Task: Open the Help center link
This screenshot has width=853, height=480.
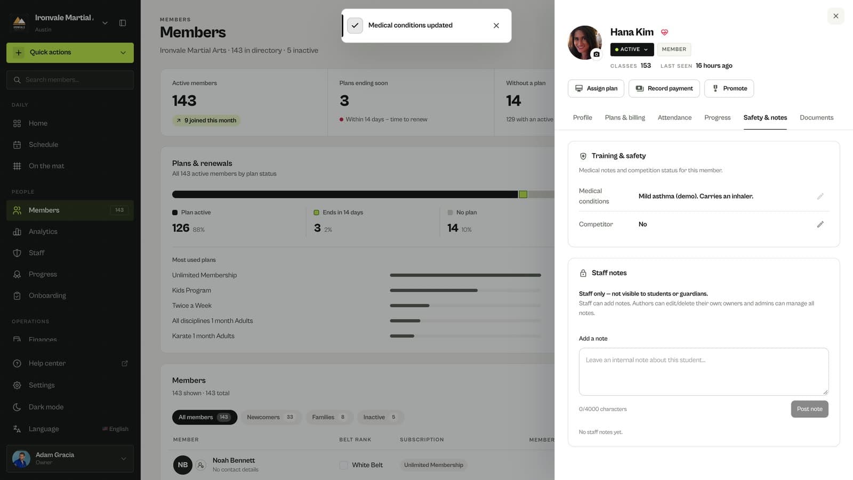Action: [70, 363]
